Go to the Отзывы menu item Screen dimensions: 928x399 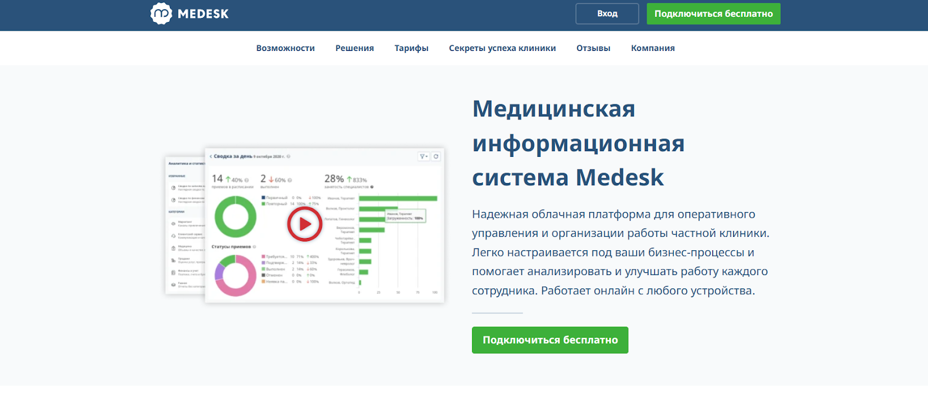click(593, 48)
